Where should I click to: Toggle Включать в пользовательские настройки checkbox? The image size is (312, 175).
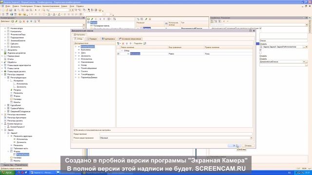click(x=75, y=130)
